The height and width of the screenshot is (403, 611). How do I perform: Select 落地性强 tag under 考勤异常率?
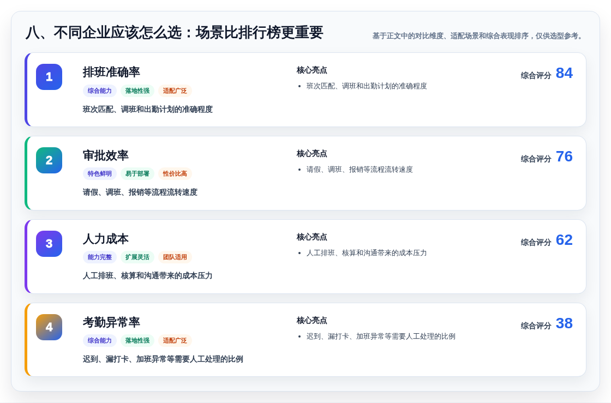click(x=137, y=340)
